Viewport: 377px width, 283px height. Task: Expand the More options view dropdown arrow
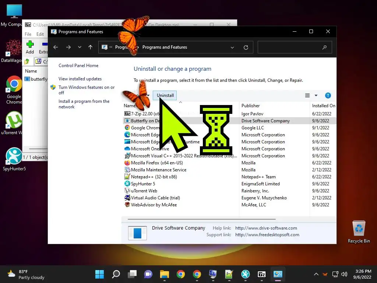(316, 95)
